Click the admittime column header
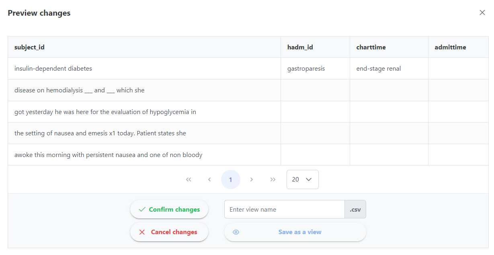494x255 pixels. click(x=450, y=47)
